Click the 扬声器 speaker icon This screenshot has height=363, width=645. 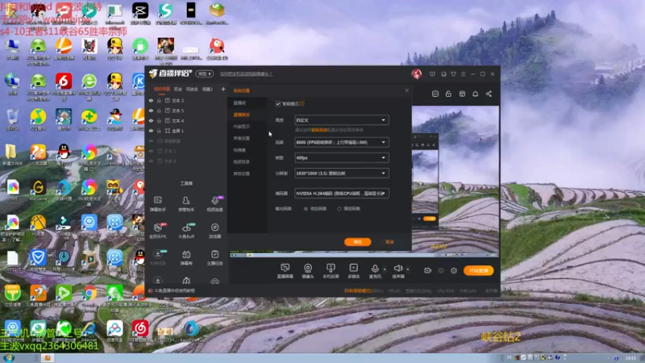397,270
